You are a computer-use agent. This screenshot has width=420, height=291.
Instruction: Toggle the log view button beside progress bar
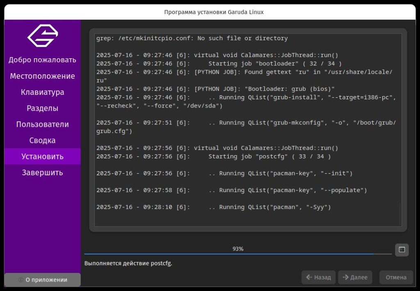(402, 250)
